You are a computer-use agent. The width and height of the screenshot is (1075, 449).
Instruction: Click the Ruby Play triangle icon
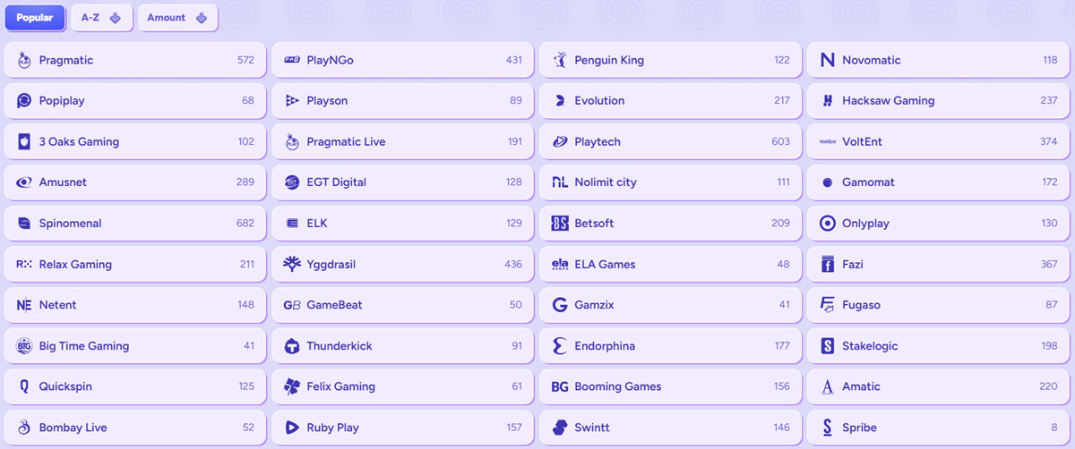click(292, 428)
